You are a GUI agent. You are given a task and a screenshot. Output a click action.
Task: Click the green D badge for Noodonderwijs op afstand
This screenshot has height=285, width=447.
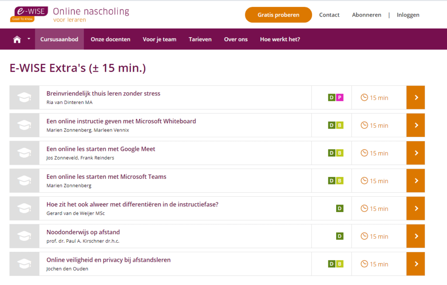click(340, 236)
